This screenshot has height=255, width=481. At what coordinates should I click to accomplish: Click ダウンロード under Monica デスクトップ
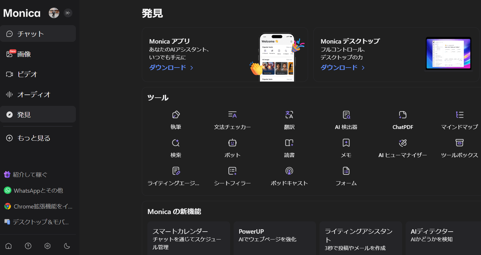point(343,68)
